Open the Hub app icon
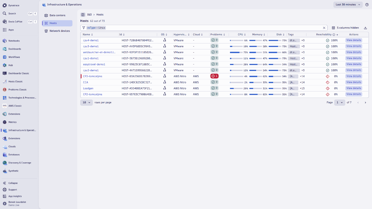 (x=5, y=65)
